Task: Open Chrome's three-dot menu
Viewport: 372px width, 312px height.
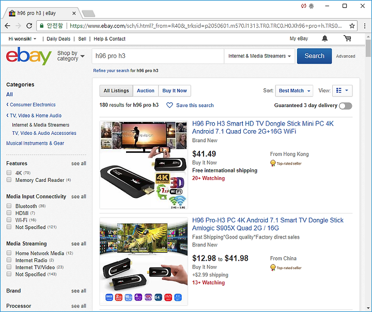Action: (365, 26)
